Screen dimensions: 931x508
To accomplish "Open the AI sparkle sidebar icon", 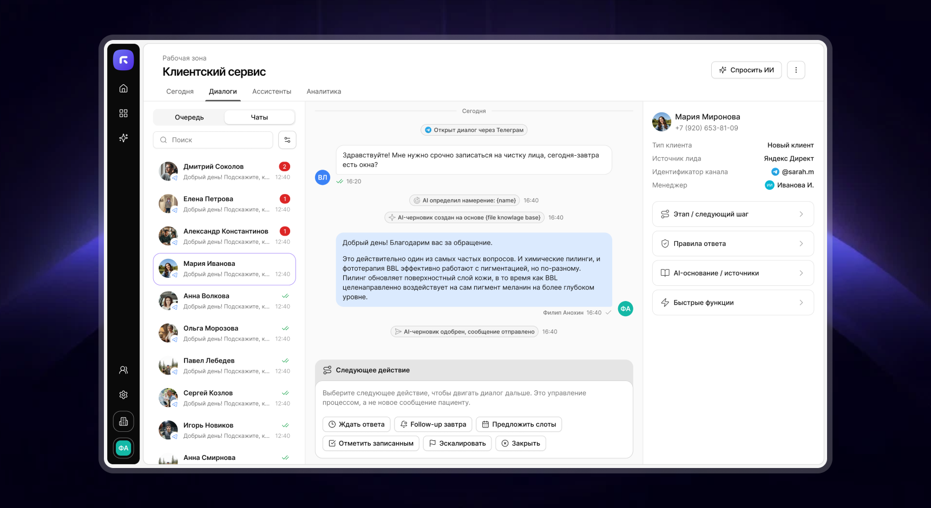I will 123,138.
